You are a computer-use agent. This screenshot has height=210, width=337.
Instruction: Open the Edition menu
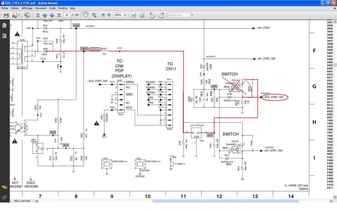[15, 8]
